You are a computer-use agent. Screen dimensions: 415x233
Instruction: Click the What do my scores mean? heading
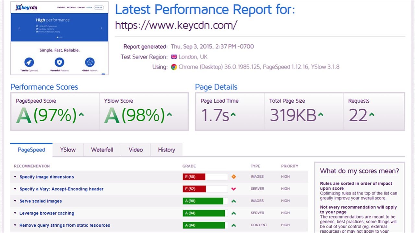(360, 171)
